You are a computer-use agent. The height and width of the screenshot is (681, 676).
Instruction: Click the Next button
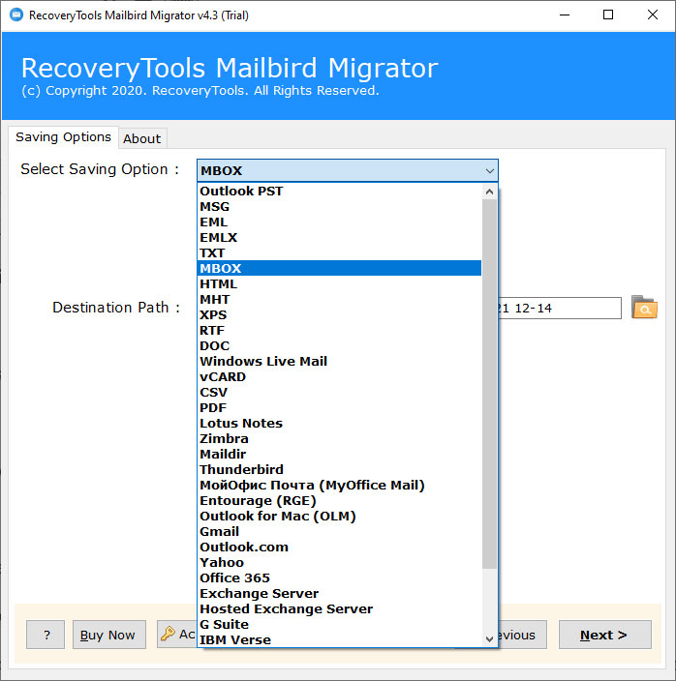(x=604, y=635)
